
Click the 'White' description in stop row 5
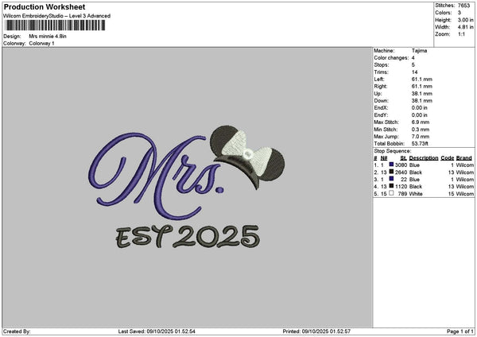tap(416, 194)
